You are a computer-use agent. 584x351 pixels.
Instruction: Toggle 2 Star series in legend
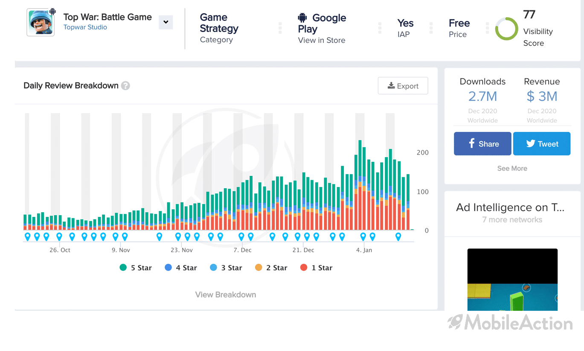point(271,268)
